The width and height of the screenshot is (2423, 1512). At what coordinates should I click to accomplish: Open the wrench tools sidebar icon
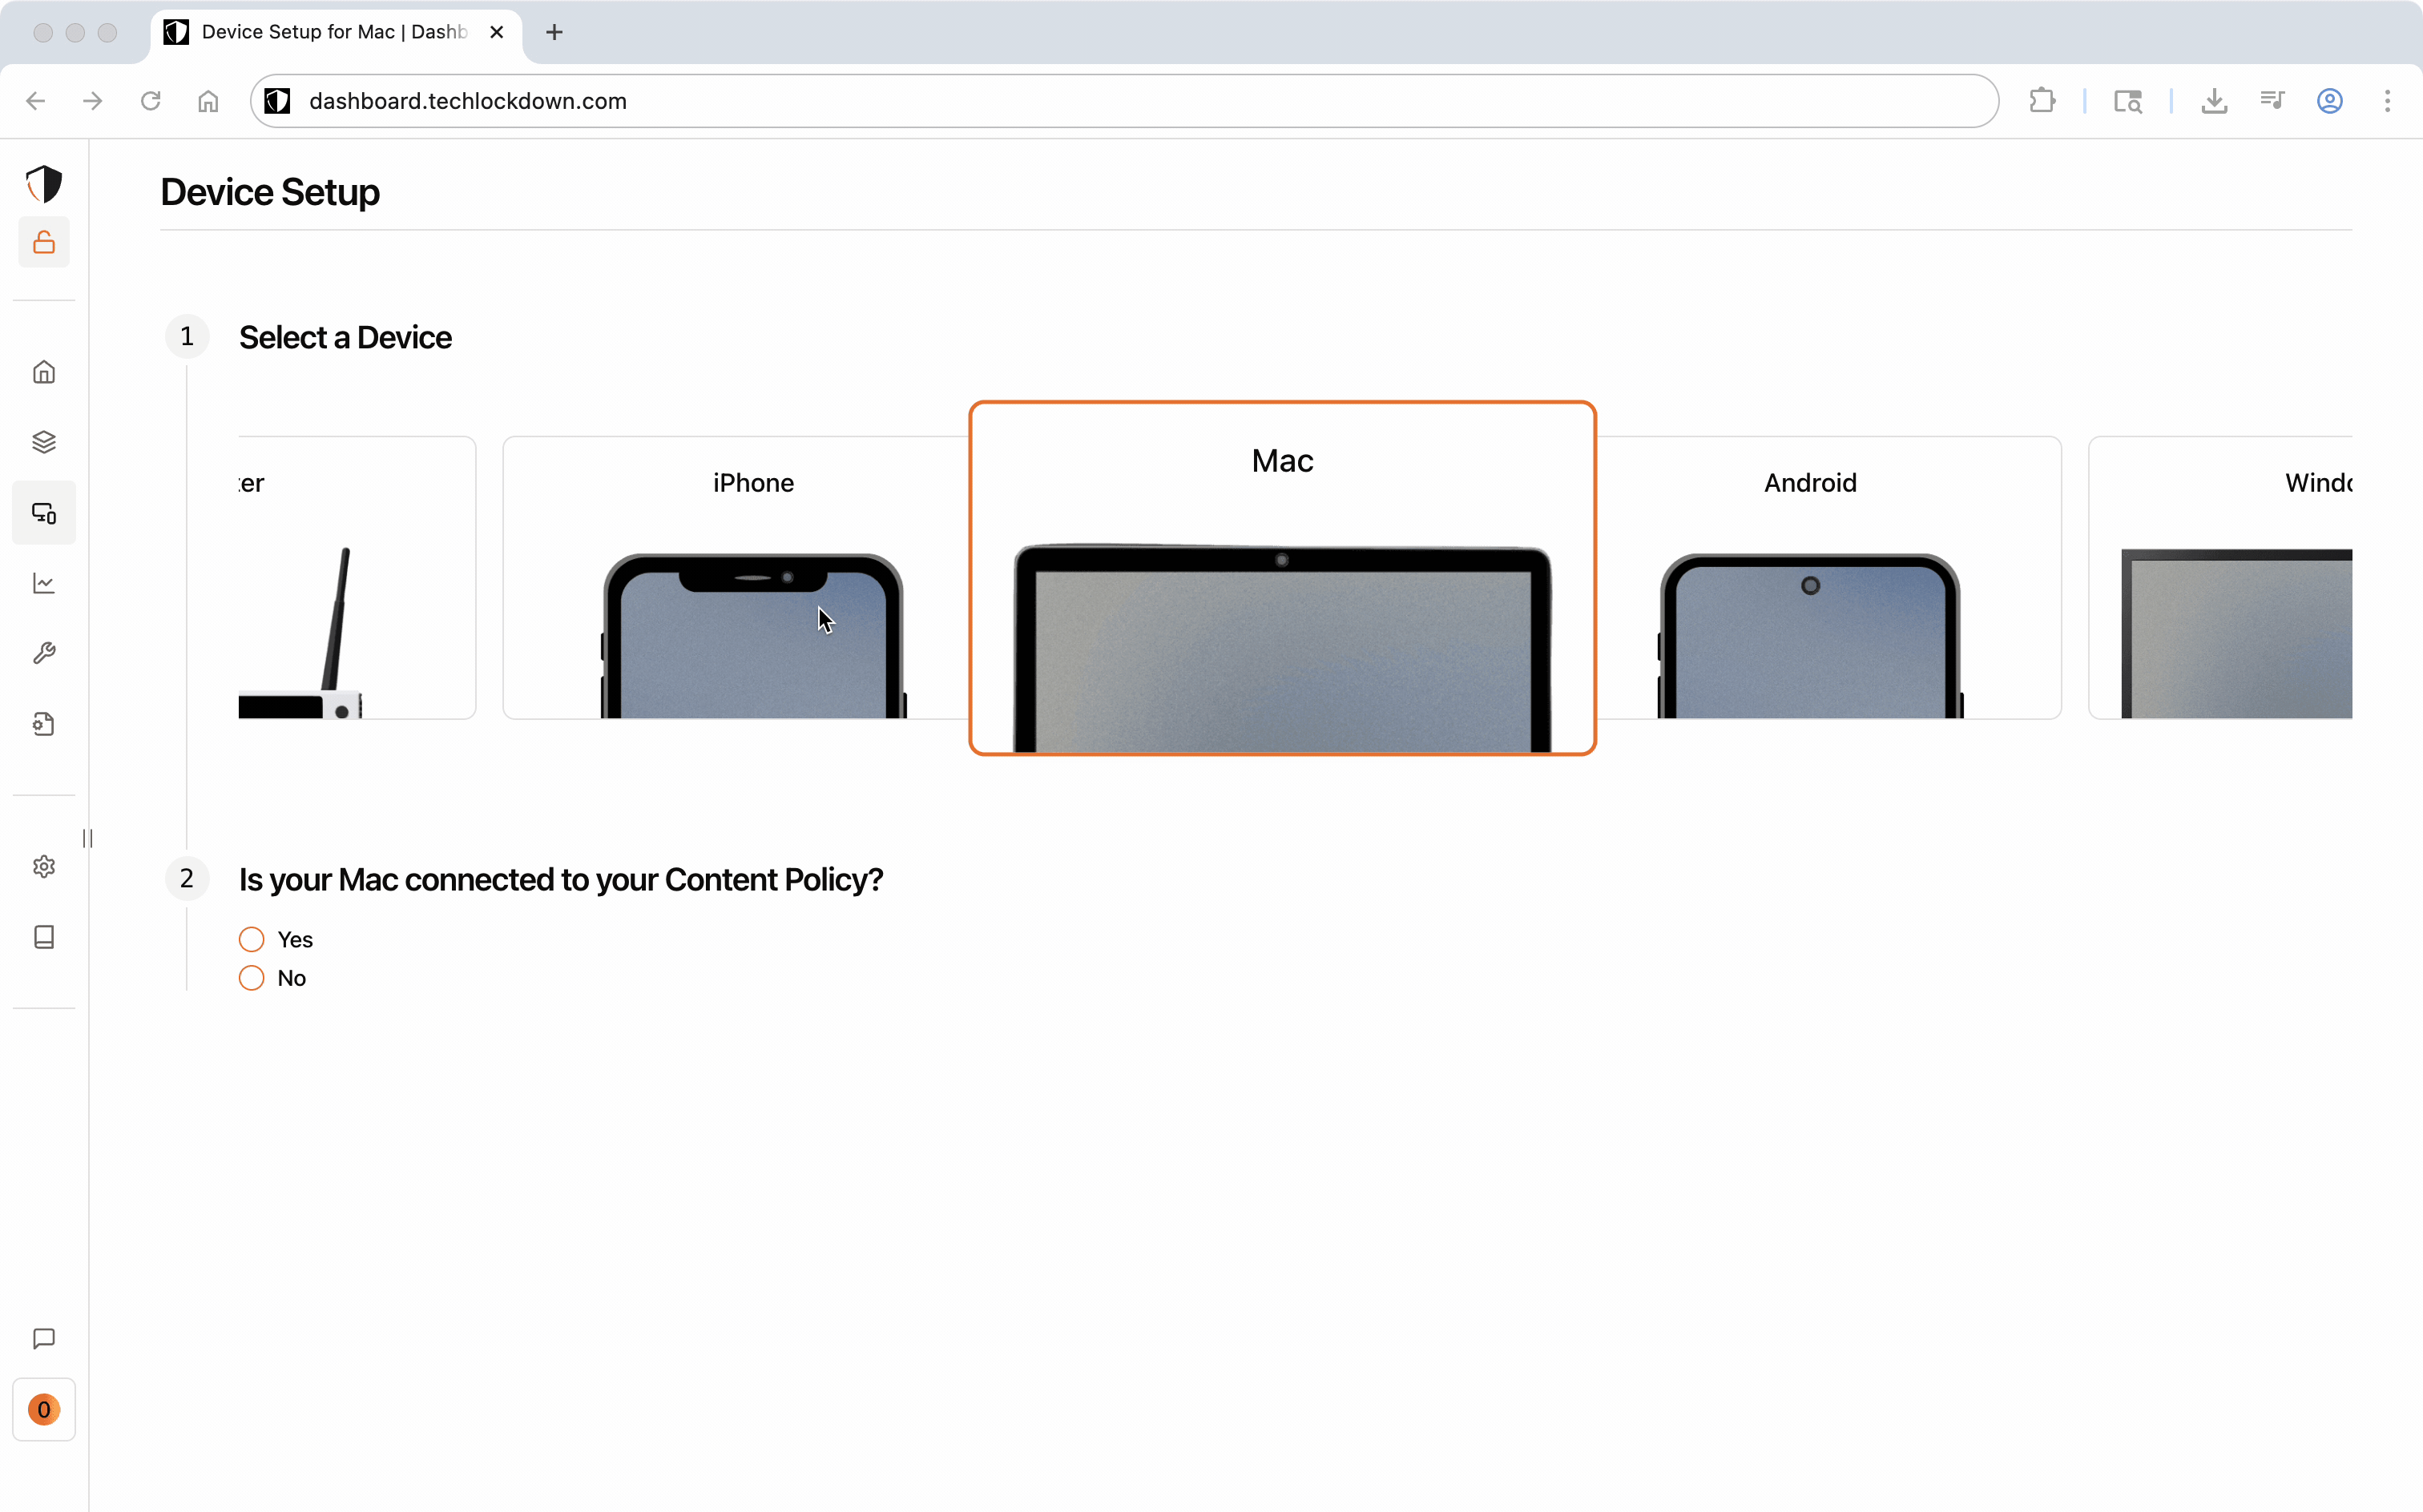pyautogui.click(x=44, y=653)
